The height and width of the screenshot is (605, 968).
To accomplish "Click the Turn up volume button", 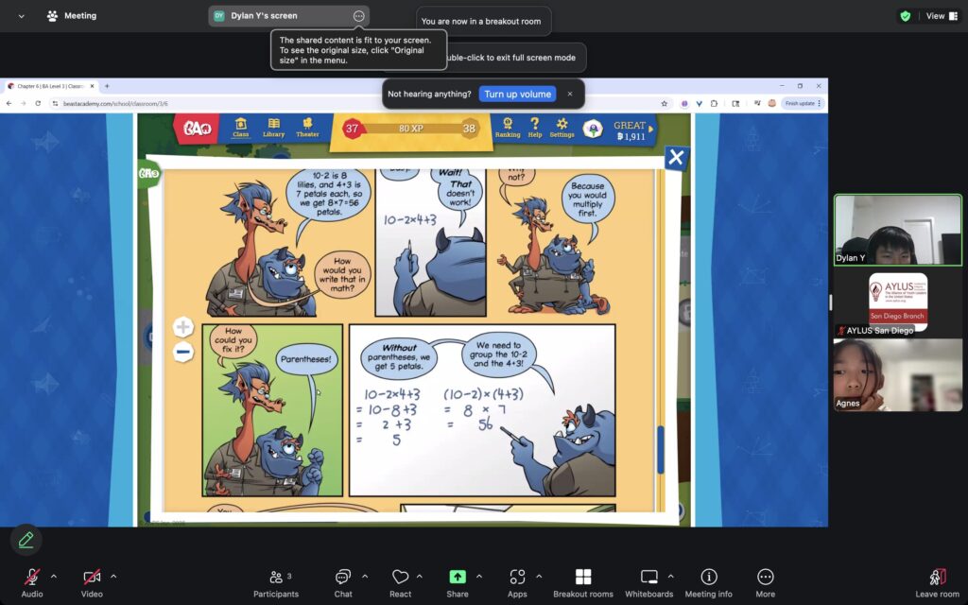I will [x=517, y=95].
